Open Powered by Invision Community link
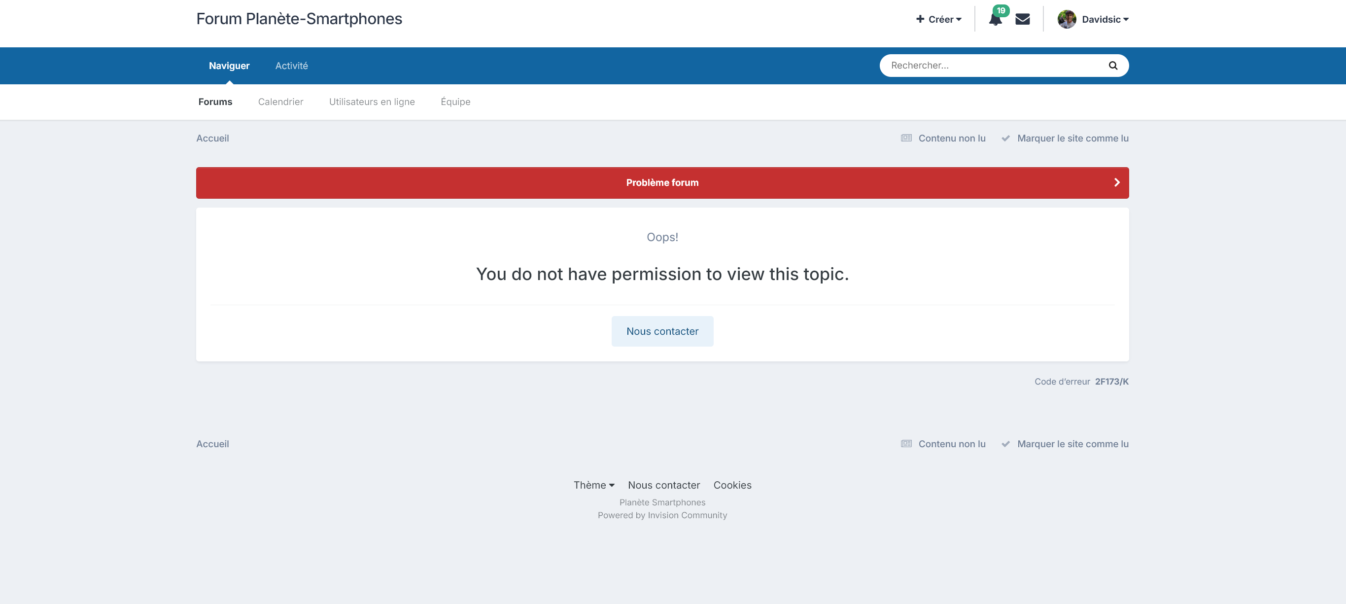Screen dimensions: 1346x604 click(x=662, y=515)
